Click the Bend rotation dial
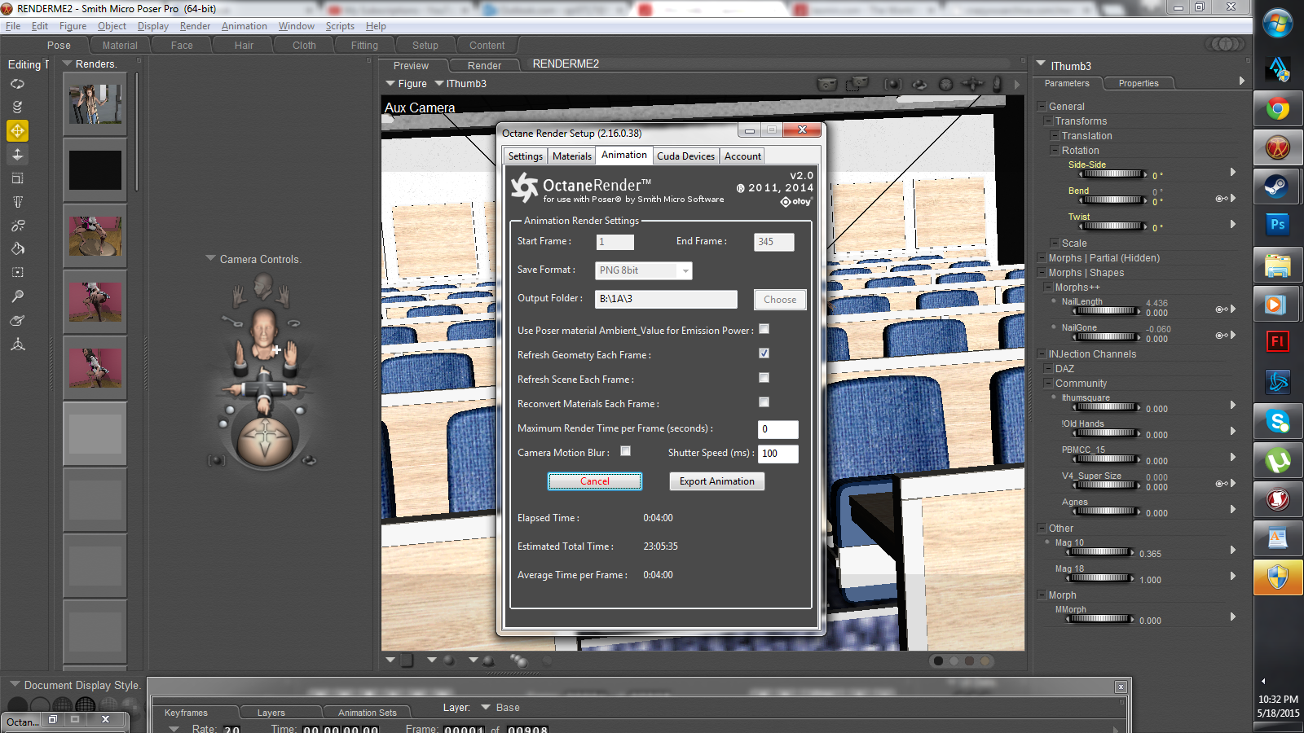This screenshot has height=733, width=1304. [x=1112, y=200]
